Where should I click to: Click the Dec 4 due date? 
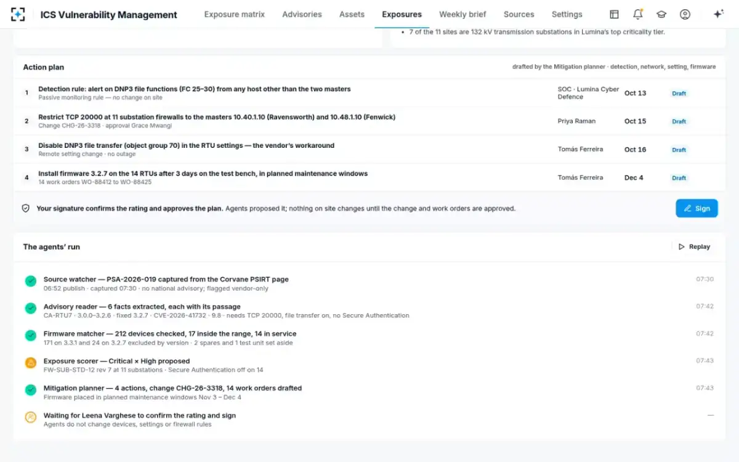pos(634,177)
